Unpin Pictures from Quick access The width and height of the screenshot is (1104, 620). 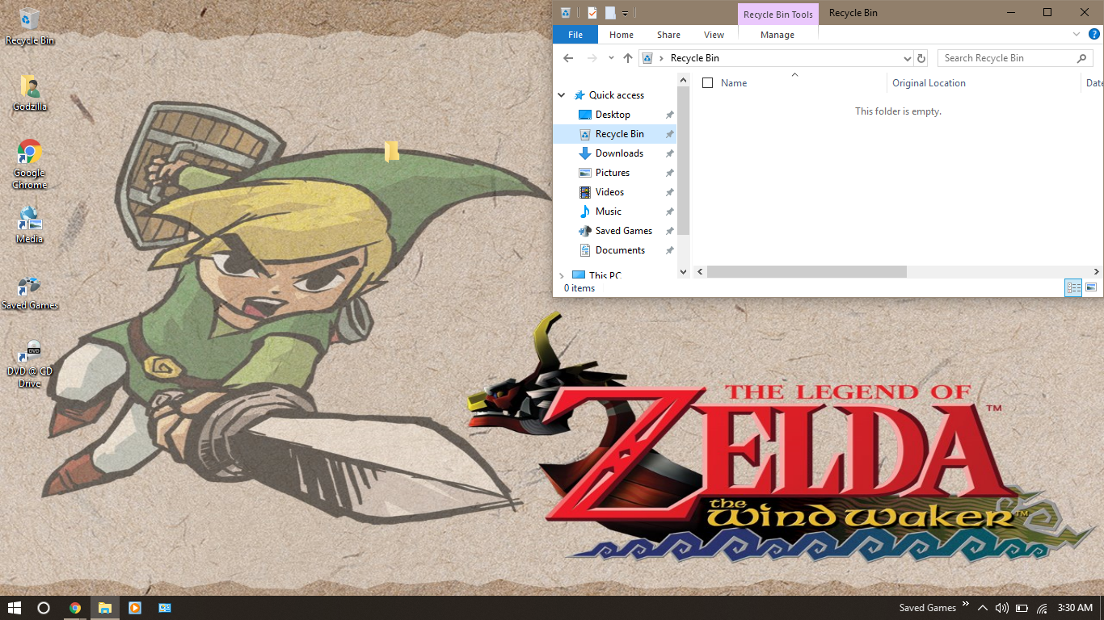coord(669,173)
